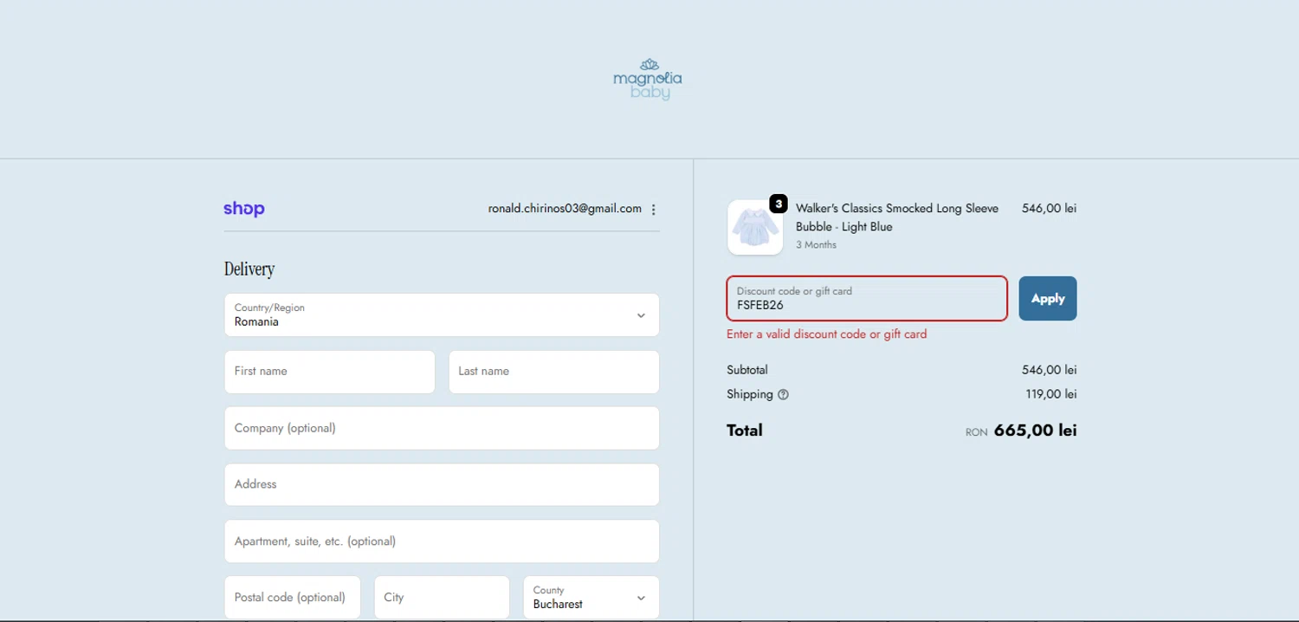Click the Shop logo
Image resolution: width=1299 pixels, height=622 pixels.
coord(244,209)
